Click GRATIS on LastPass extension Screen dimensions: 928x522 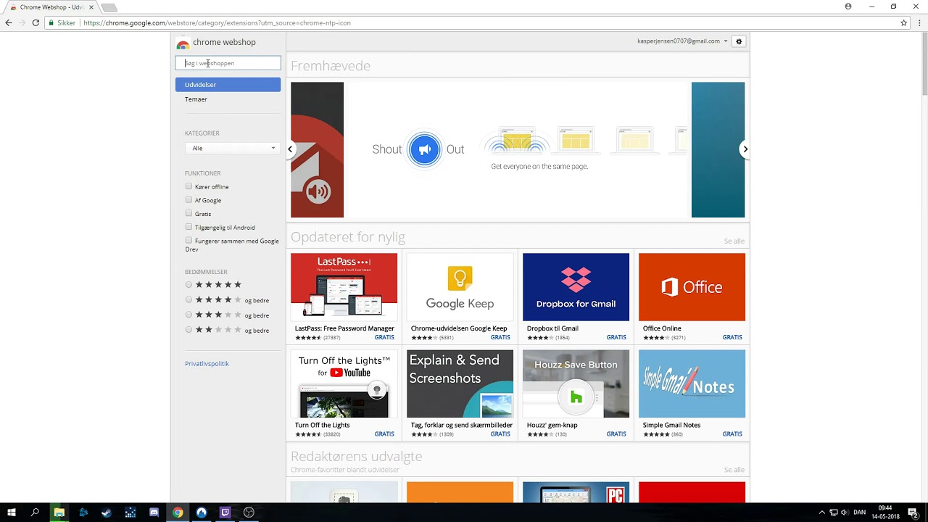click(384, 337)
